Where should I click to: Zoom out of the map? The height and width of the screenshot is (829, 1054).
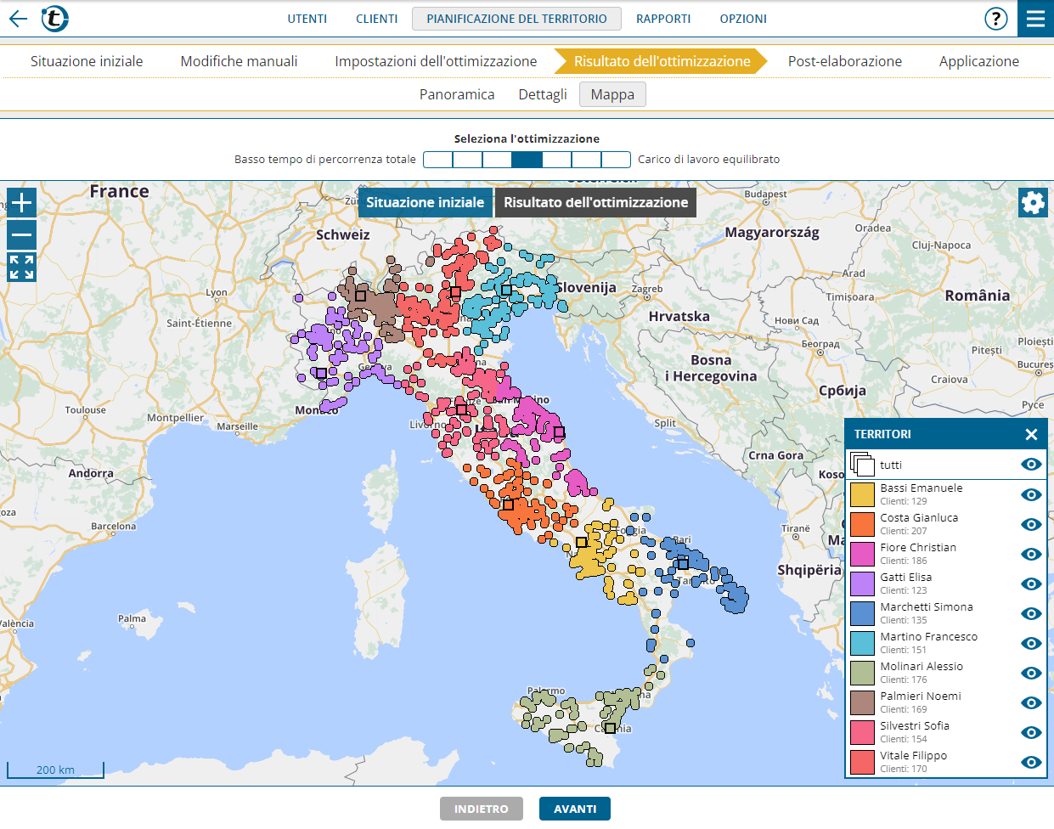(22, 234)
